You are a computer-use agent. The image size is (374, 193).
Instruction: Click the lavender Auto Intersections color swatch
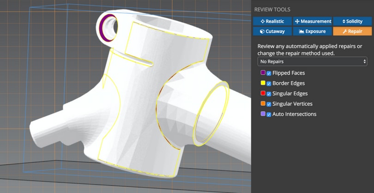pyautogui.click(x=263, y=114)
